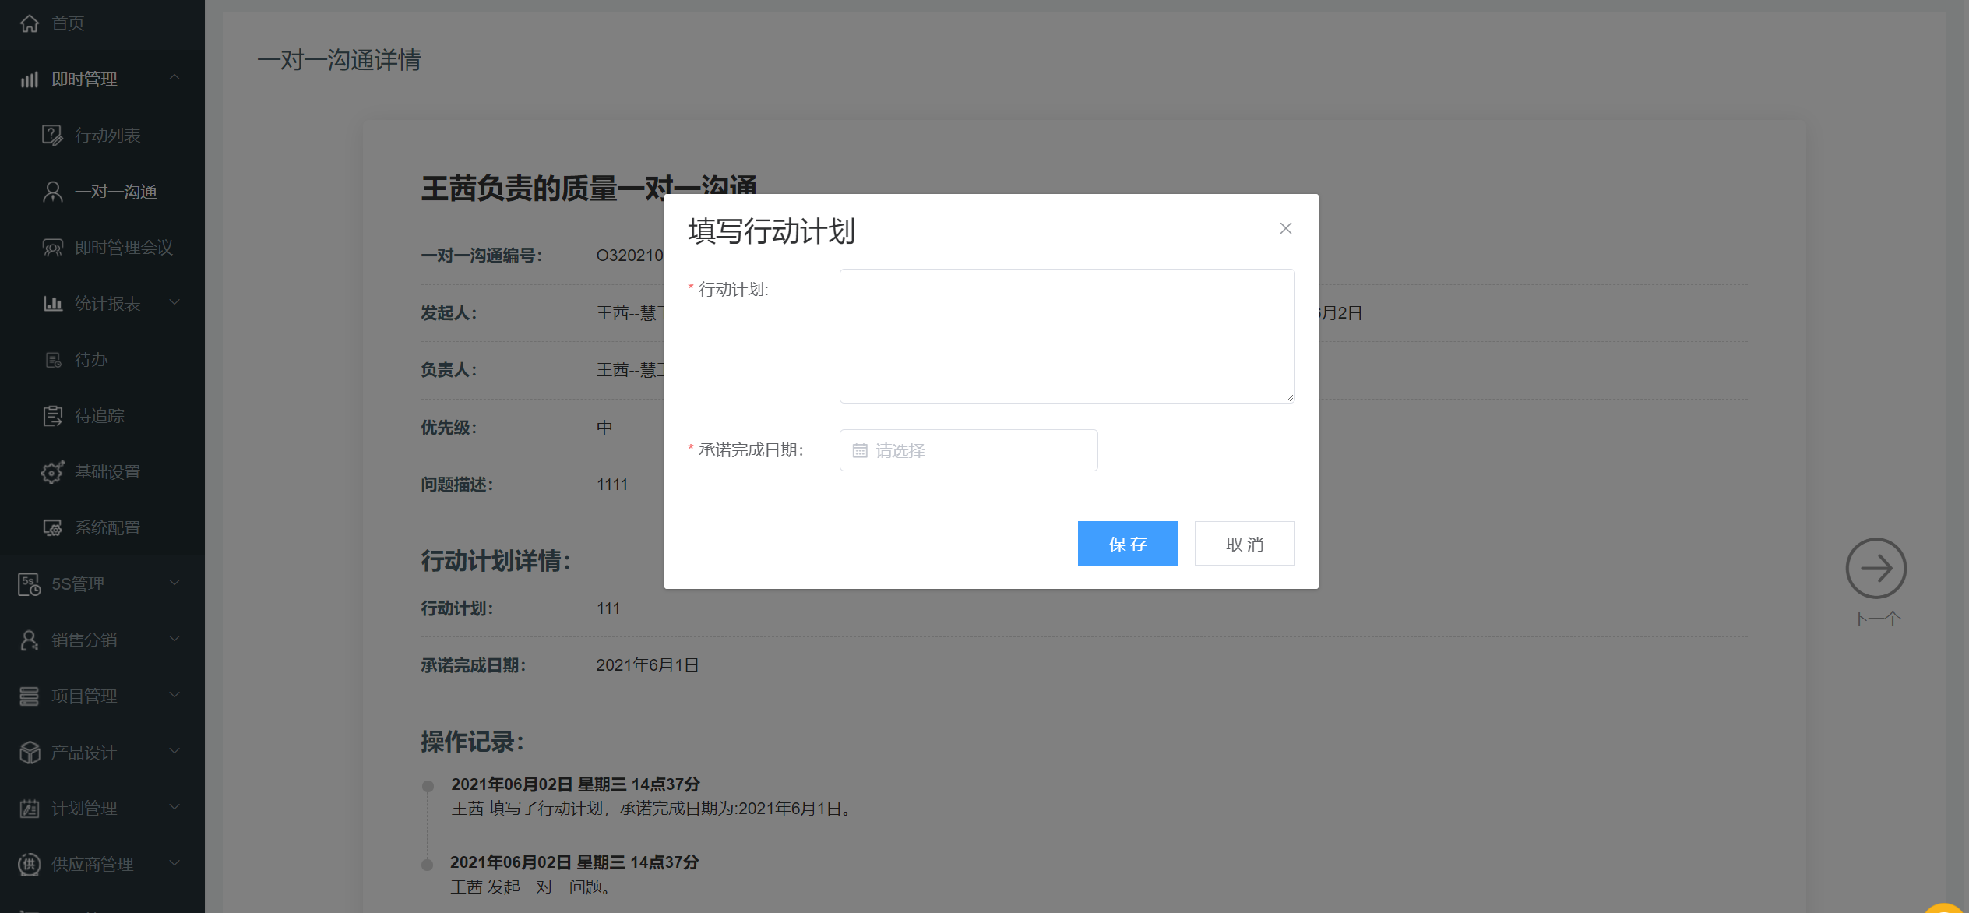Cancel the dialog with 取消 button
Viewport: 1969px width, 913px height.
point(1244,544)
